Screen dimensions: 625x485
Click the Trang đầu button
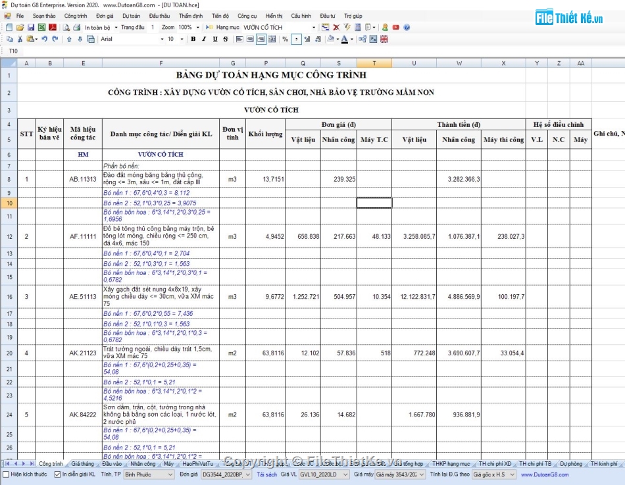(x=133, y=28)
